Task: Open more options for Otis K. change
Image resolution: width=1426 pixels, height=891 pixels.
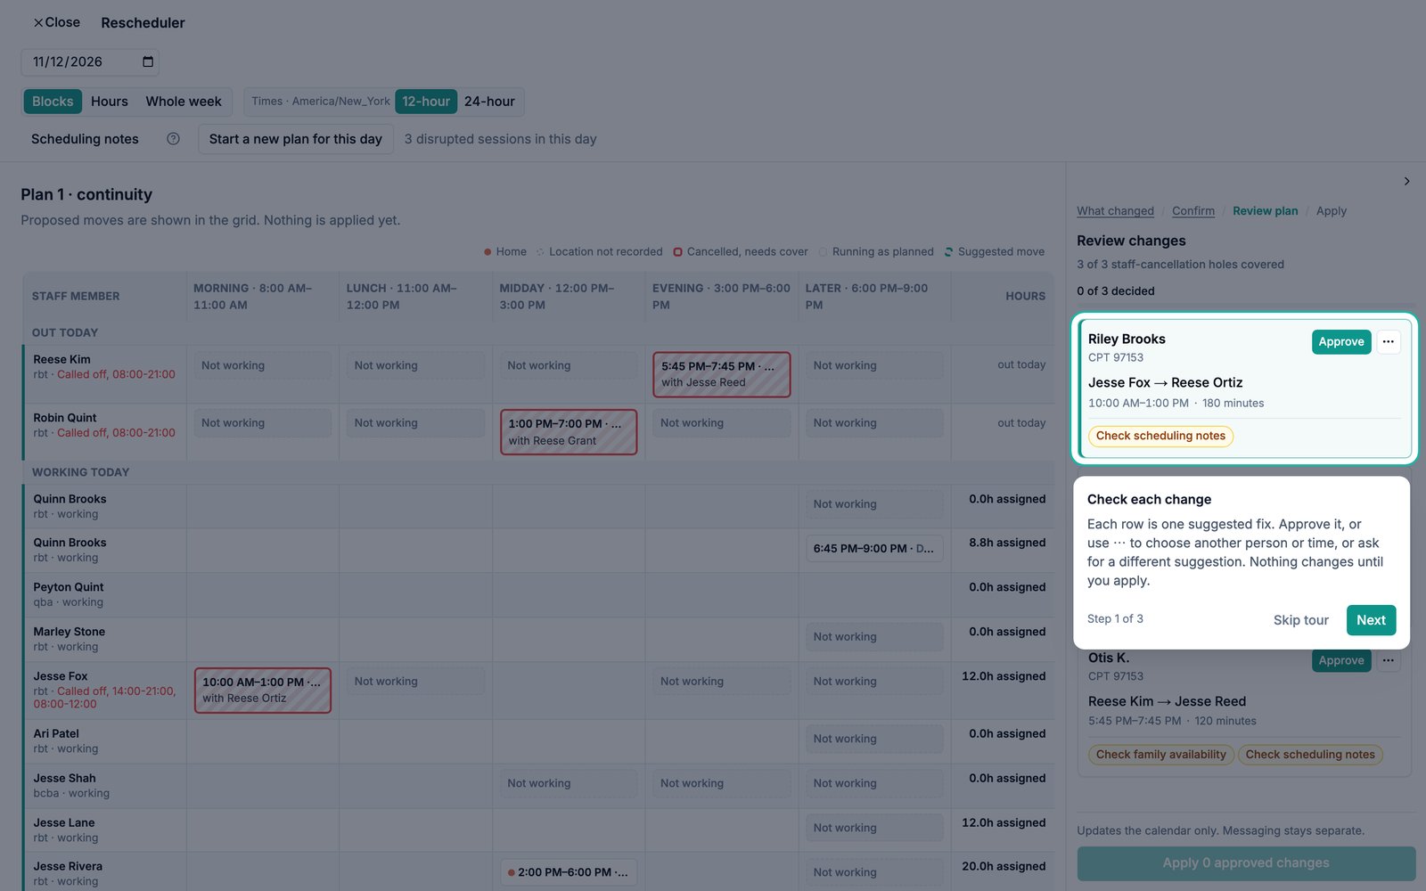Action: pos(1388,660)
